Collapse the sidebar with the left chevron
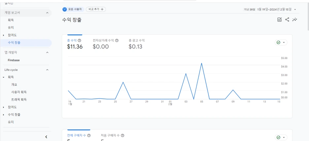Viewport: 309px width, 141px height. click(46, 137)
